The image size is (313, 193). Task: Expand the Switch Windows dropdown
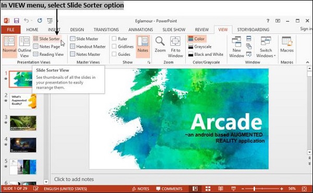pyautogui.click(x=266, y=47)
